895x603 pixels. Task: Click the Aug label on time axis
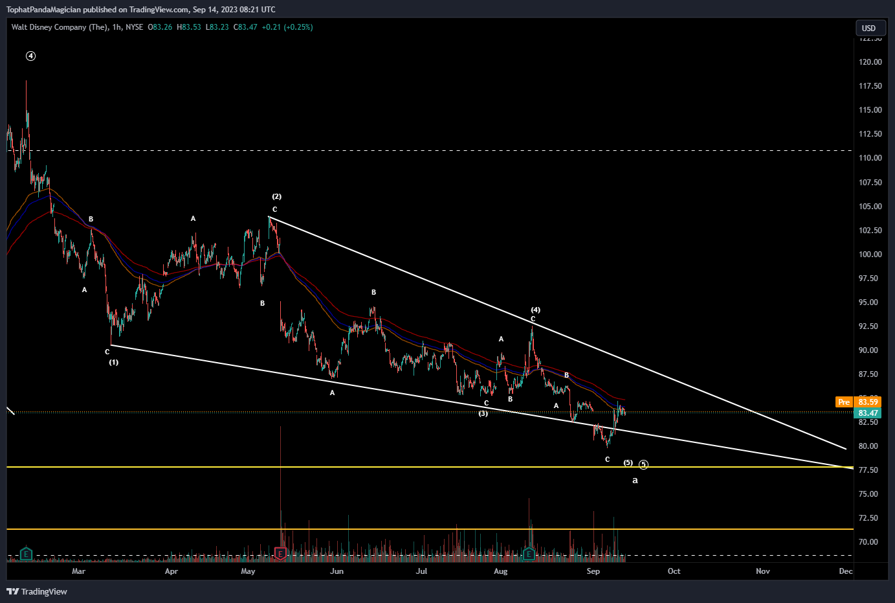[x=500, y=571]
